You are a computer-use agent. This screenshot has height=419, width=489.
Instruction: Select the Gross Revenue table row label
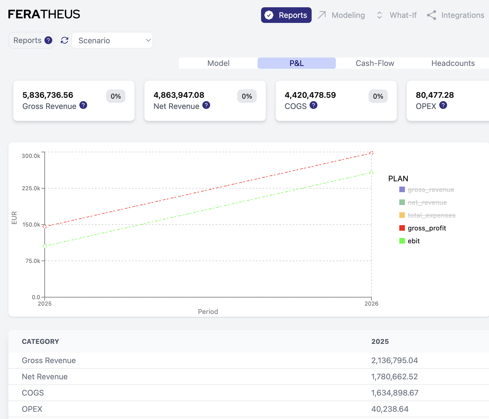pos(49,360)
